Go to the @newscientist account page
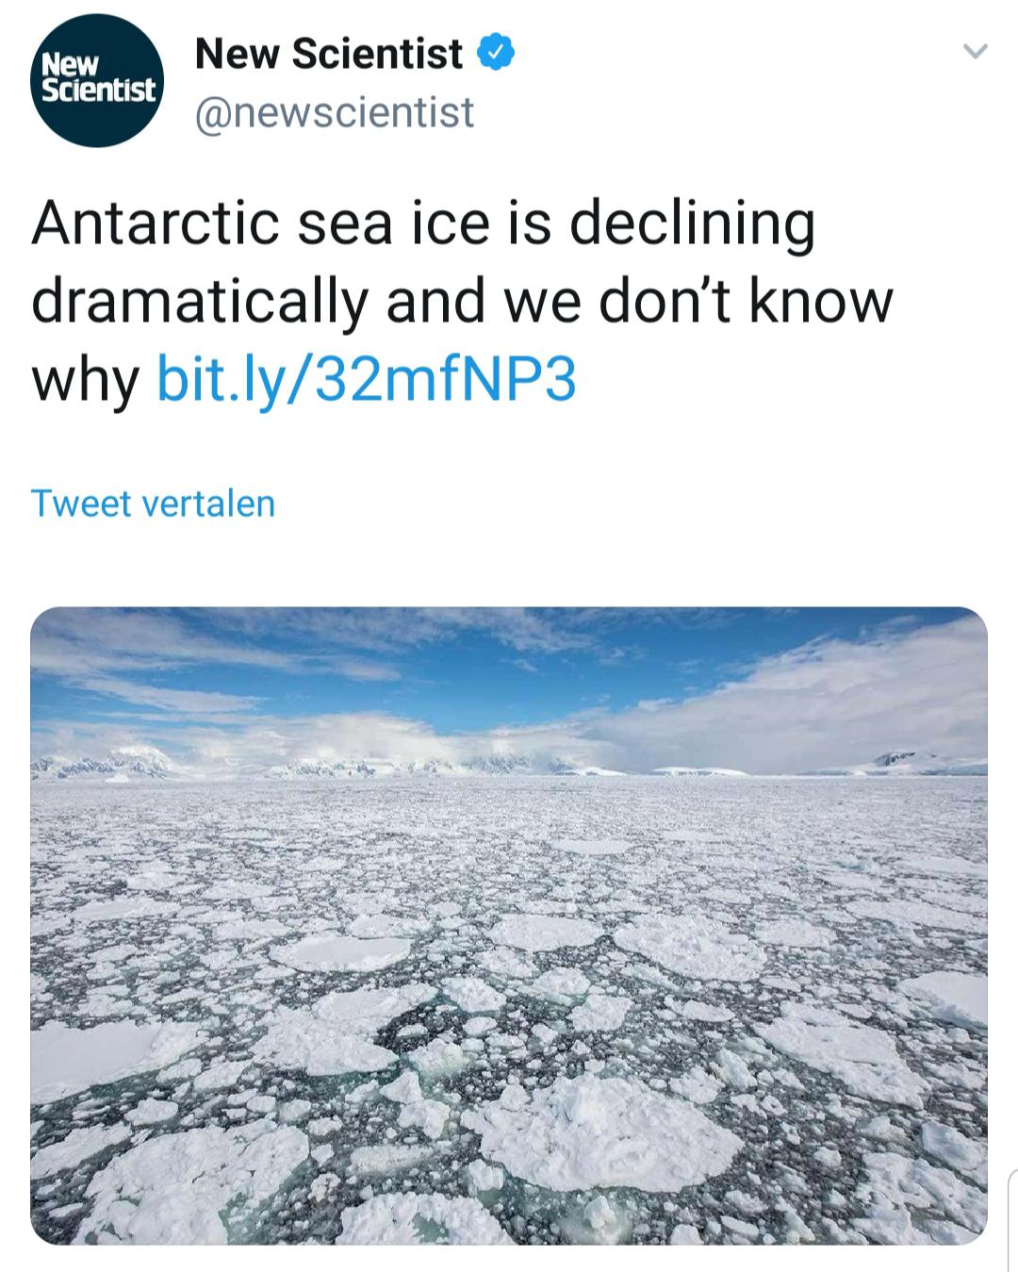The image size is (1018, 1272). tap(334, 113)
